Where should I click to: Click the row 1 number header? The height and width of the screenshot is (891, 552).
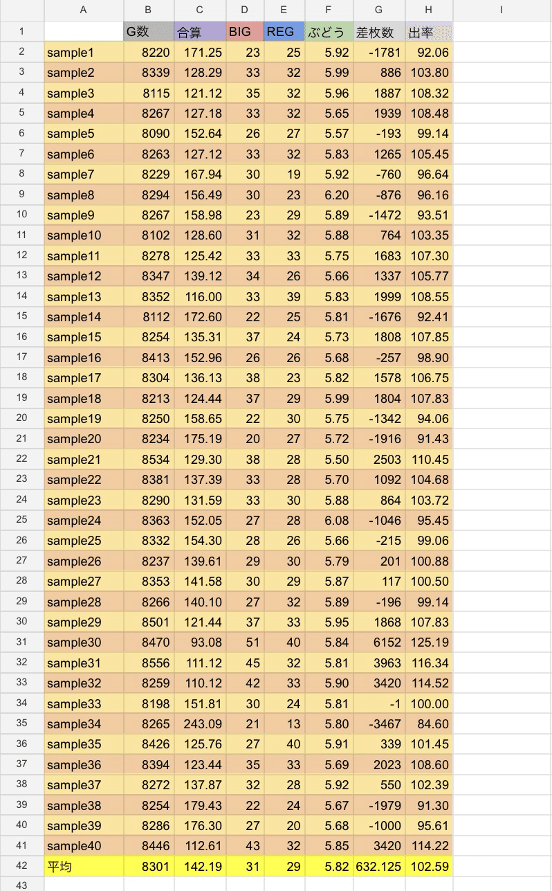[x=21, y=32]
